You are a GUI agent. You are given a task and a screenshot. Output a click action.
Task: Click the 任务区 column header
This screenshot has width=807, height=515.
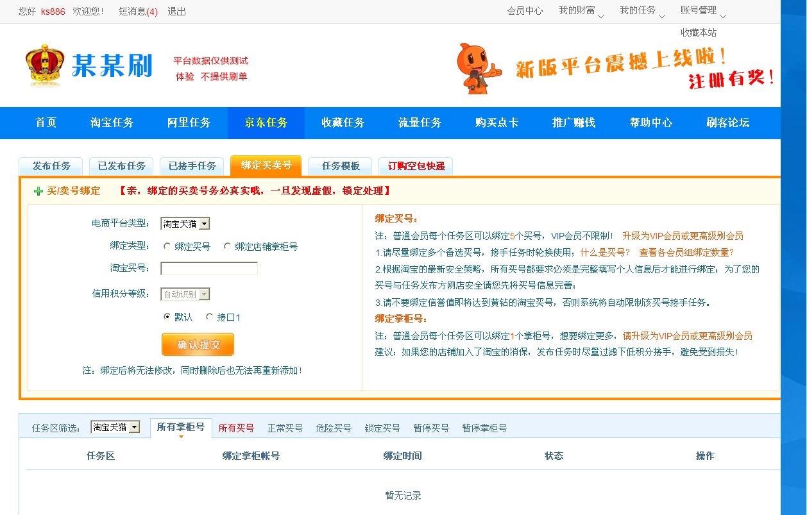pyautogui.click(x=101, y=456)
